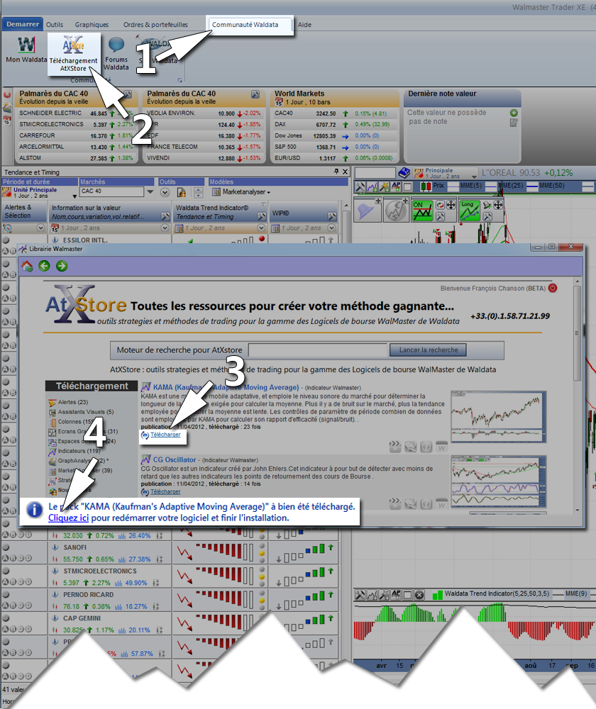This screenshot has width=596, height=709.
Task: Click the AP icon in Prix chart toolbar
Action: pos(396,186)
